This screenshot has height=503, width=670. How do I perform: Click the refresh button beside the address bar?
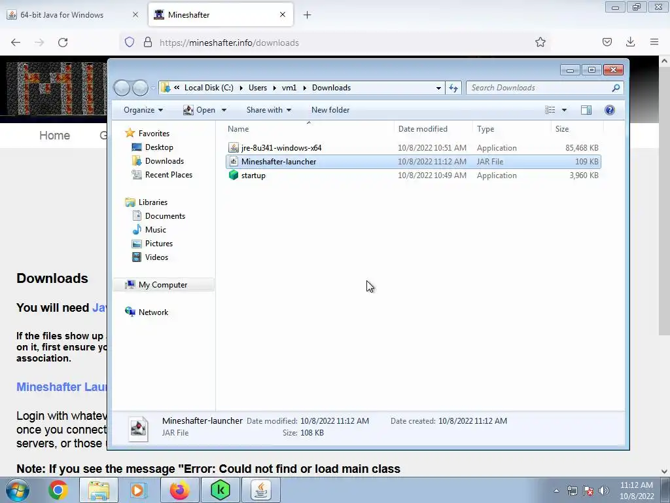pyautogui.click(x=453, y=88)
